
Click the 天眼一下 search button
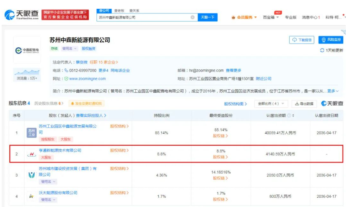(207, 18)
